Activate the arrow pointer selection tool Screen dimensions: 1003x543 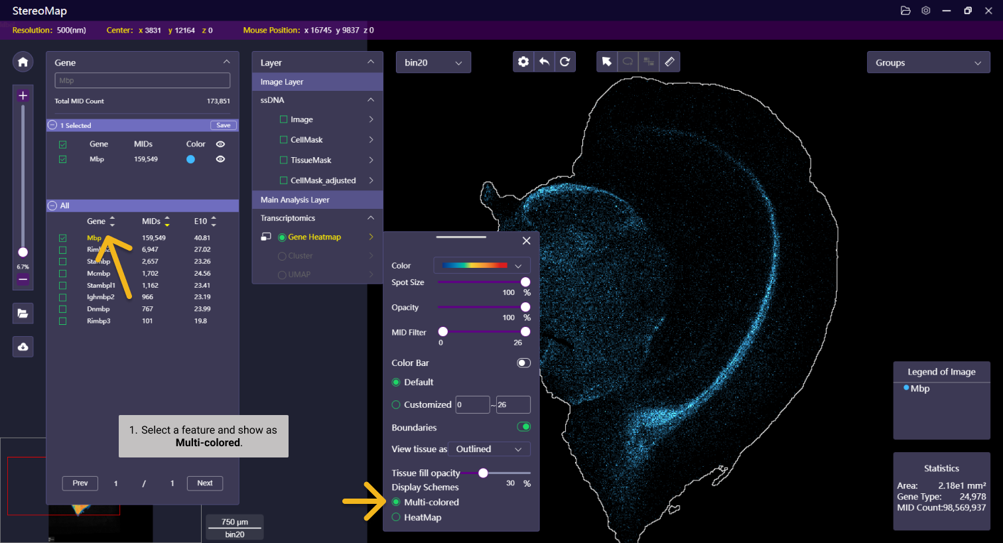click(x=606, y=62)
